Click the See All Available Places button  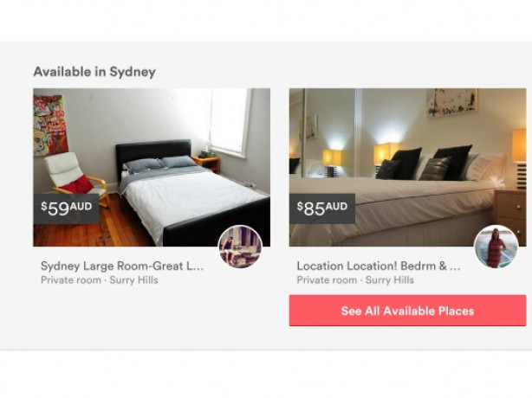(x=407, y=311)
